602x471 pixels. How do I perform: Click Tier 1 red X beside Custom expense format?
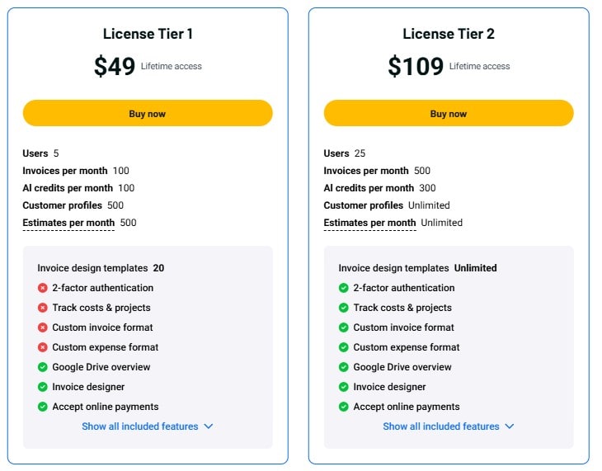[43, 347]
